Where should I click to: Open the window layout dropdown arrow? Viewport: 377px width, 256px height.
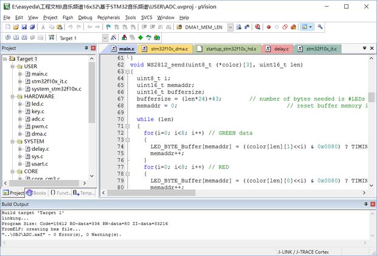click(x=310, y=27)
